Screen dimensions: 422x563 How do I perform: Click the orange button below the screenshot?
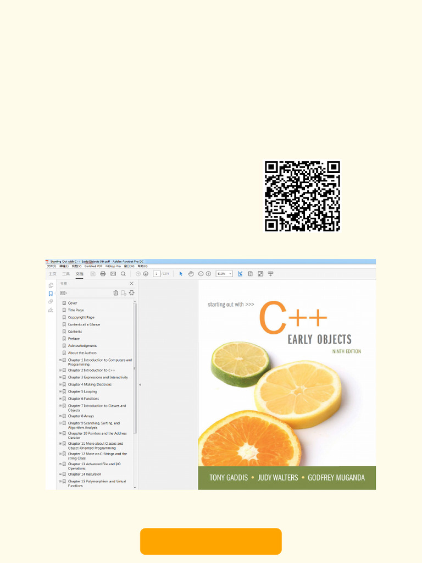point(210,541)
